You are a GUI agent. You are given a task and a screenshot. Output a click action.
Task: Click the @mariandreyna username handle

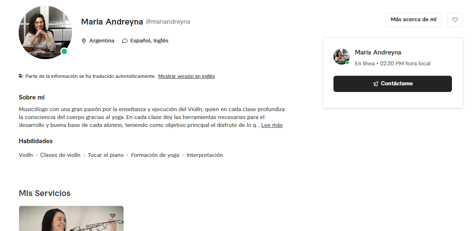[x=168, y=22]
